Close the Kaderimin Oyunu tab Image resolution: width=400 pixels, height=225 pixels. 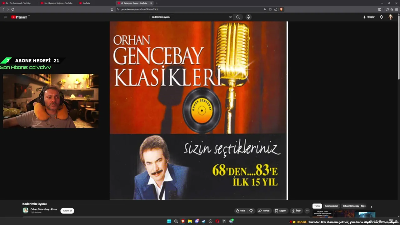[151, 3]
